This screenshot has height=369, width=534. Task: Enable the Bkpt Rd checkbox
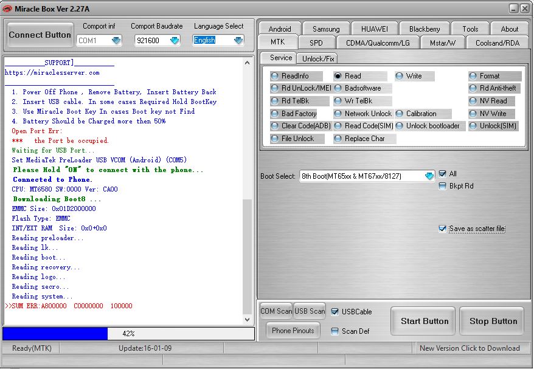click(x=442, y=186)
